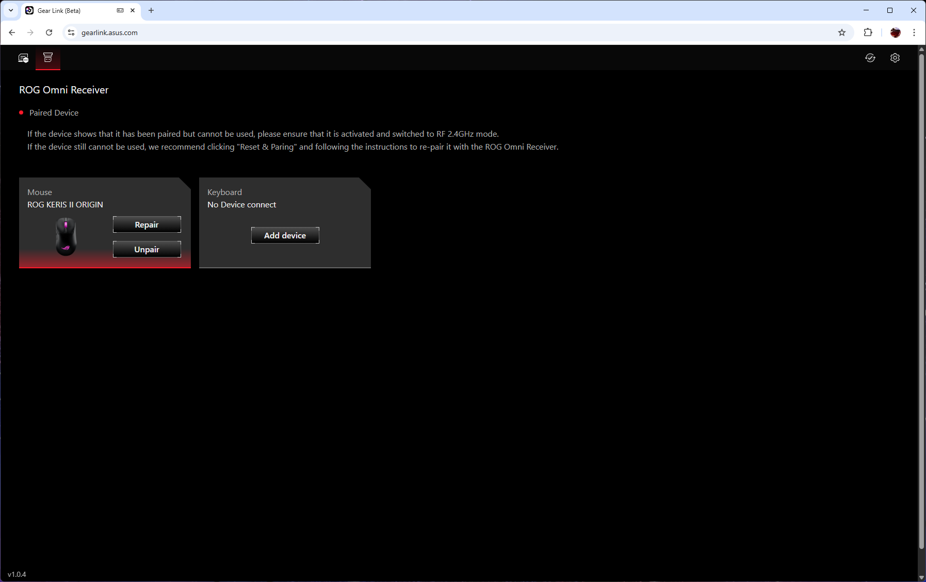Open a new browser tab
The height and width of the screenshot is (582, 926).
[x=151, y=10]
